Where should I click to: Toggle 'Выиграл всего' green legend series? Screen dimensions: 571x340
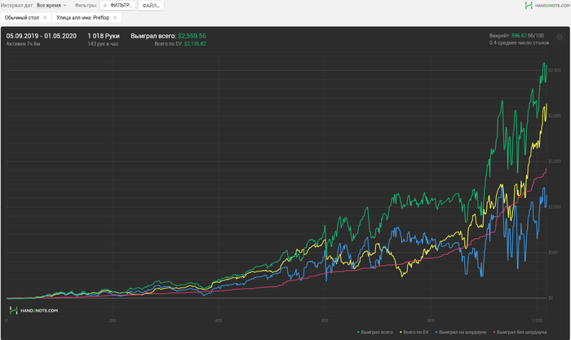click(375, 332)
